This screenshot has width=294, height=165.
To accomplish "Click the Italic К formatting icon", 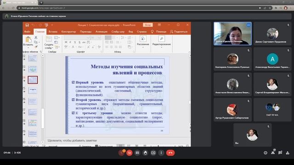I will tap(70, 42).
